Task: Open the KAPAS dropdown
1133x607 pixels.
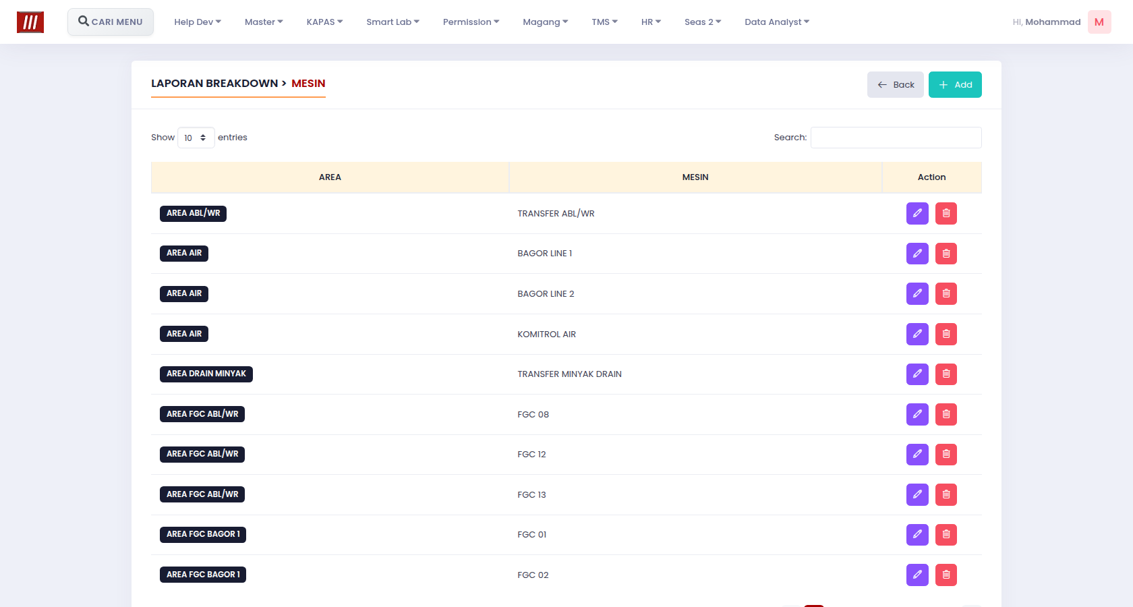Action: (x=324, y=22)
